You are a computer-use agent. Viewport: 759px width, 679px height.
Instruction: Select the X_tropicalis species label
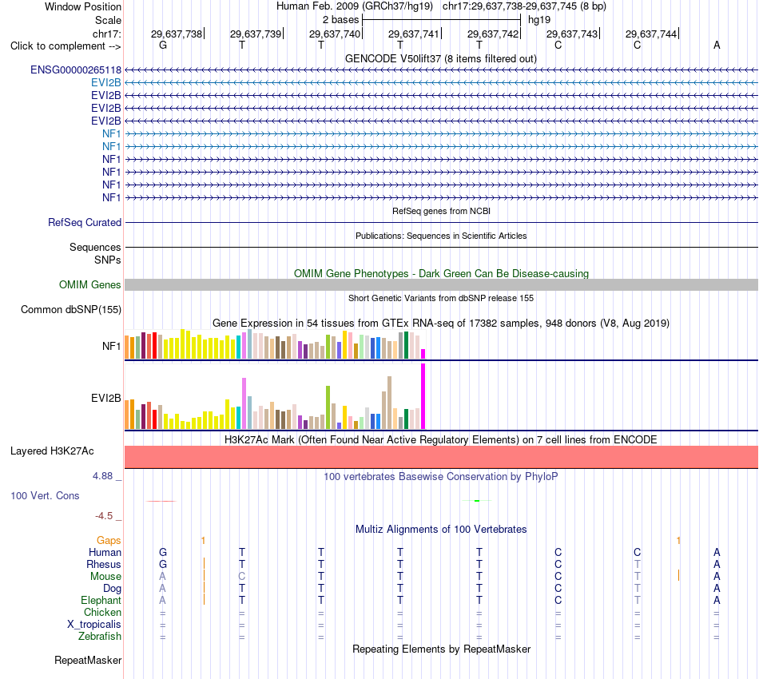click(x=94, y=625)
